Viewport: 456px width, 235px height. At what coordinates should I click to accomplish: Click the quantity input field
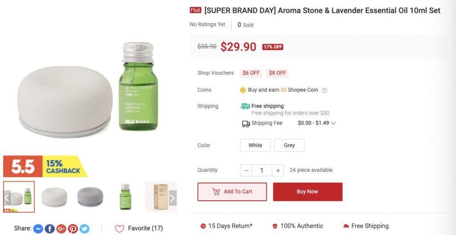(x=262, y=170)
